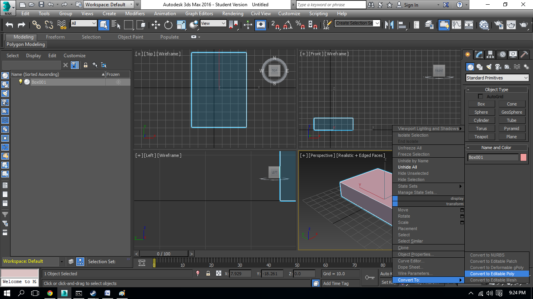Choose Convert to NURBS
Image resolution: width=533 pixels, height=299 pixels.
(x=497, y=255)
